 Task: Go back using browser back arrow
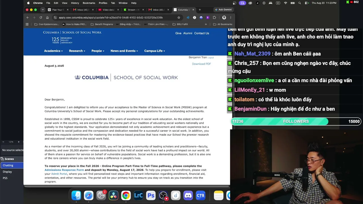28,18
